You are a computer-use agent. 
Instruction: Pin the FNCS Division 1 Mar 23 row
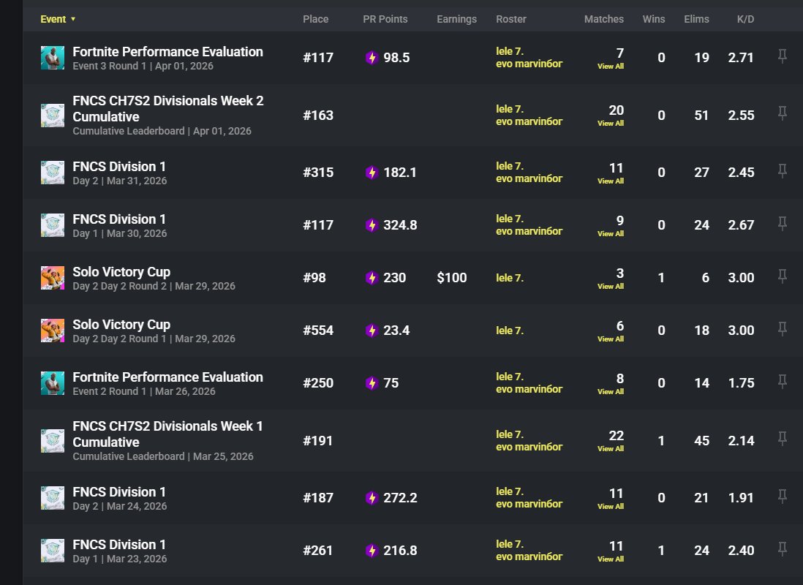(782, 549)
